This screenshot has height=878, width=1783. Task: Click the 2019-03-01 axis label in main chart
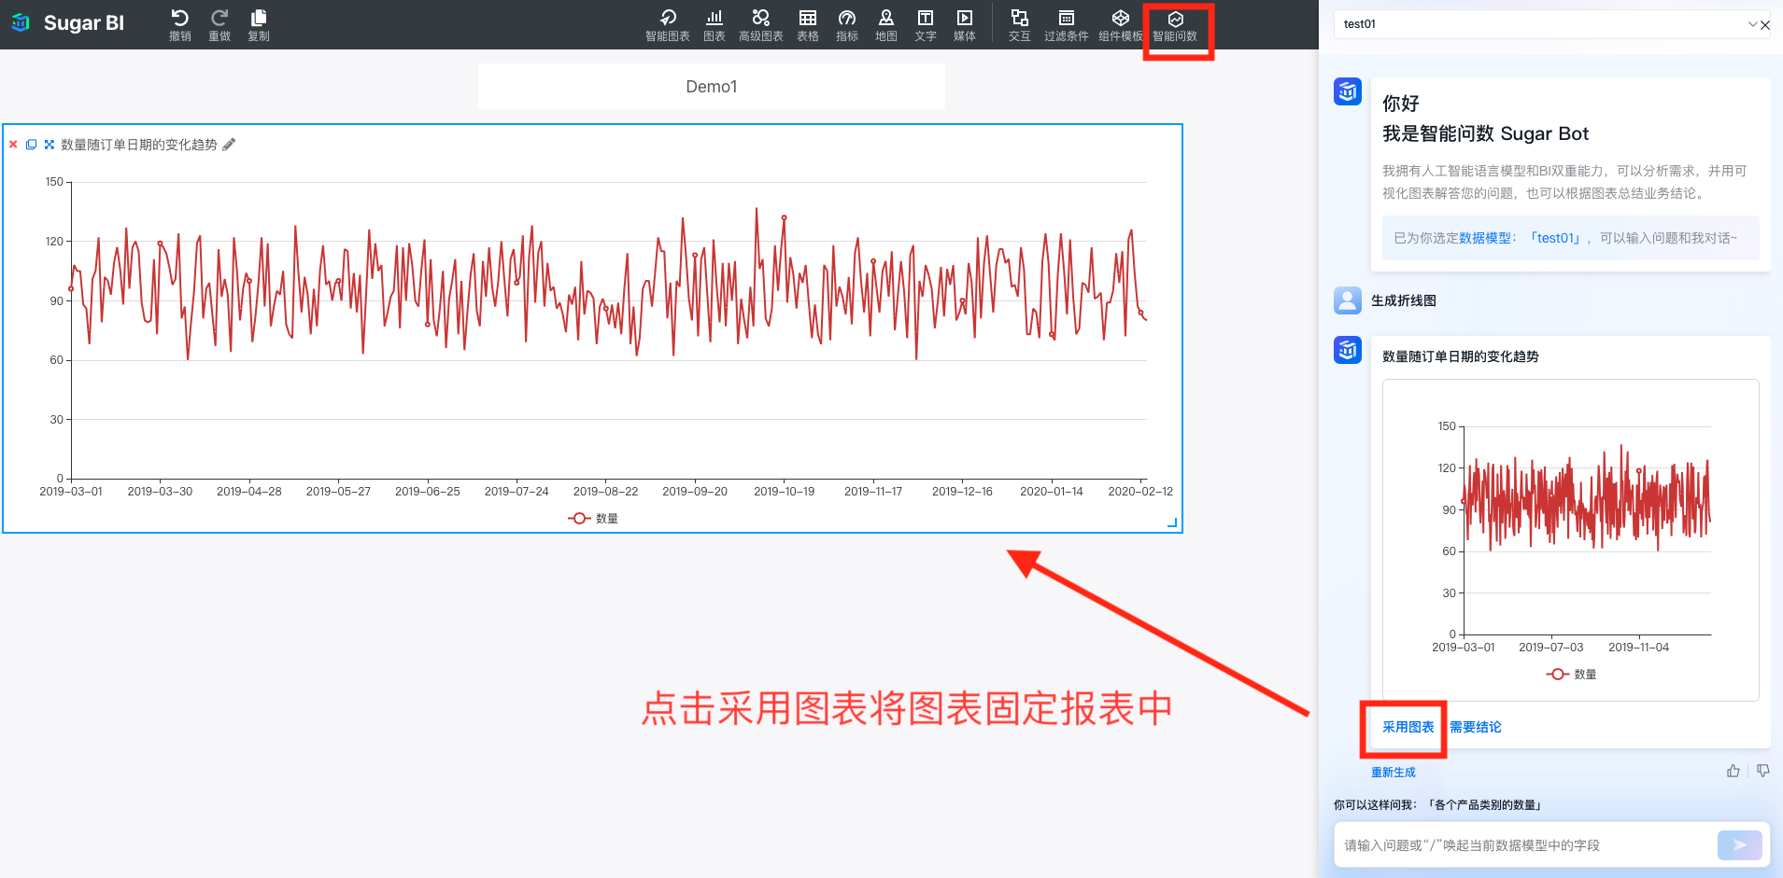coord(71,492)
